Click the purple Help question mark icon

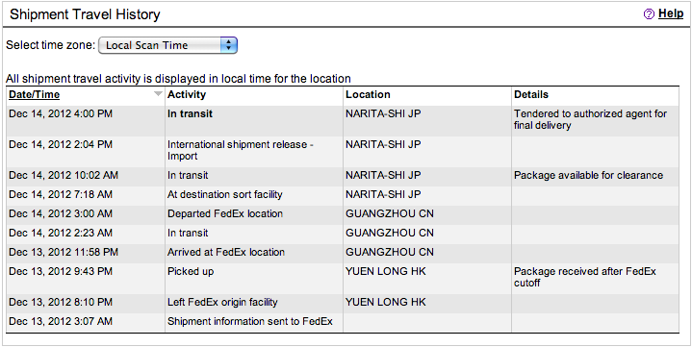[x=649, y=14]
